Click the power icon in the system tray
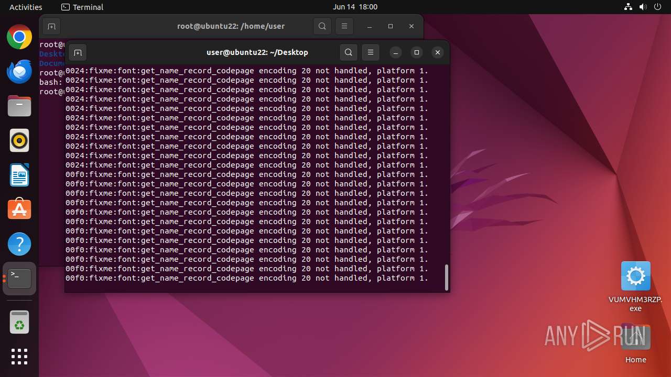This screenshot has width=671, height=377. (658, 7)
